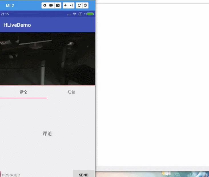Take a screenshot with the camera icon
Viewport: 209px width, 177px height.
(58, 5)
